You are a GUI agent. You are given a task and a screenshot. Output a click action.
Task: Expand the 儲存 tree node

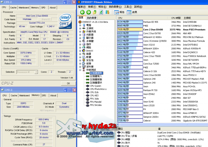click(80, 44)
